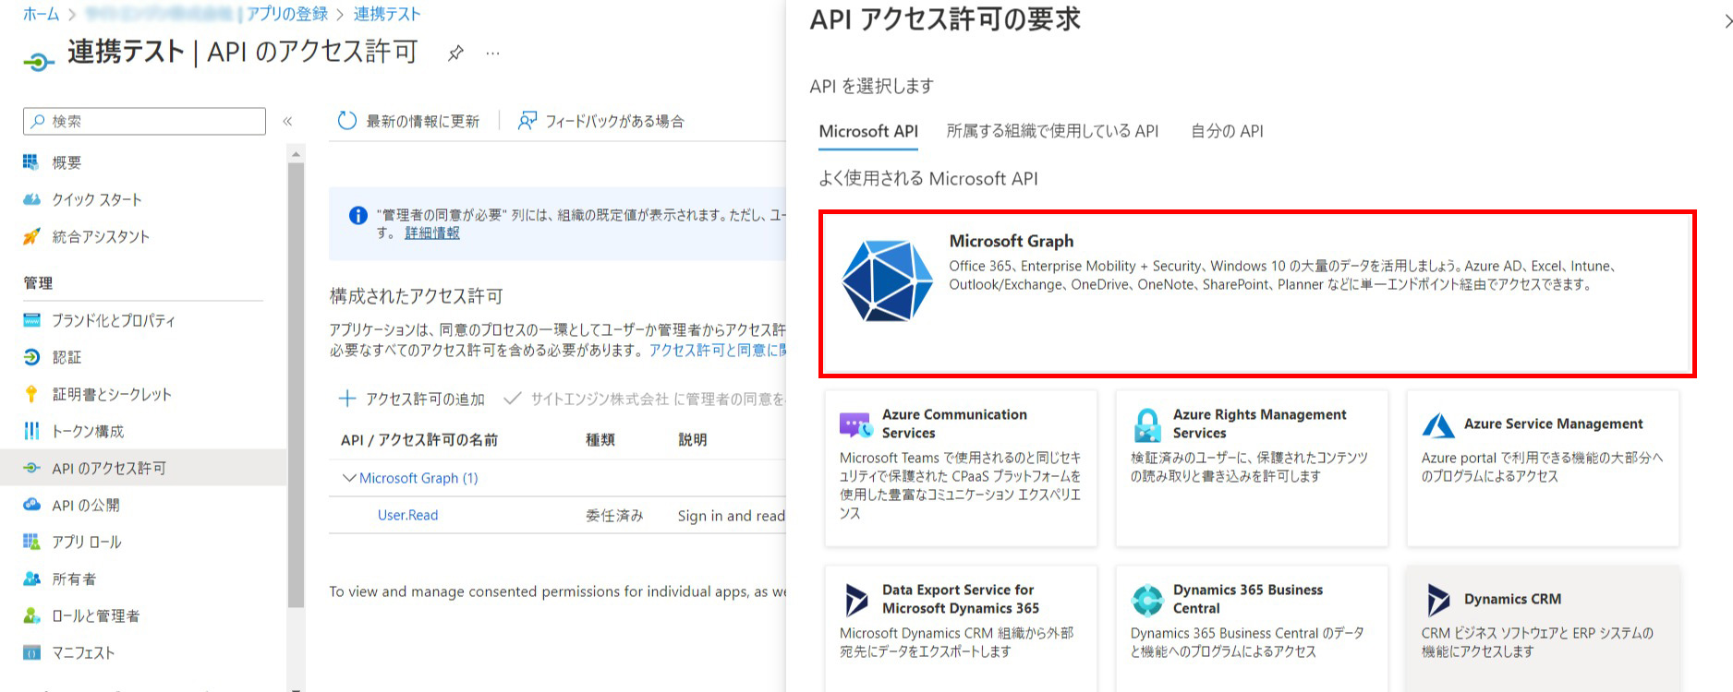Click the API / アクセス許可の名前 column header
The height and width of the screenshot is (692, 1733).
click(419, 440)
